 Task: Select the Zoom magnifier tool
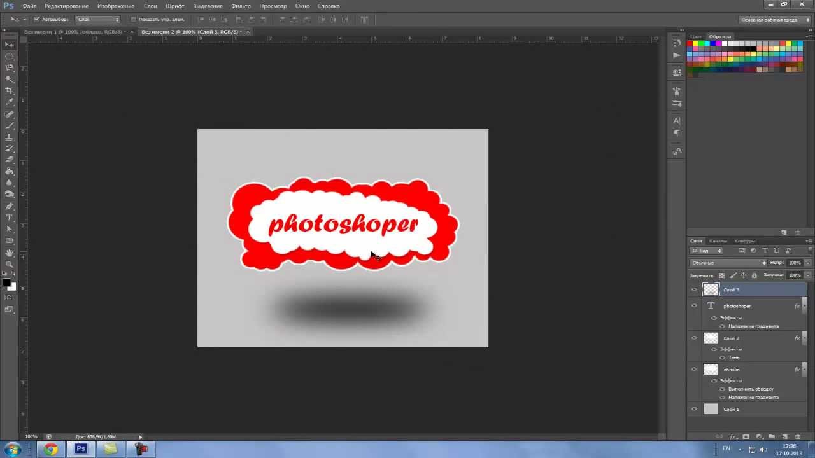[x=9, y=264]
